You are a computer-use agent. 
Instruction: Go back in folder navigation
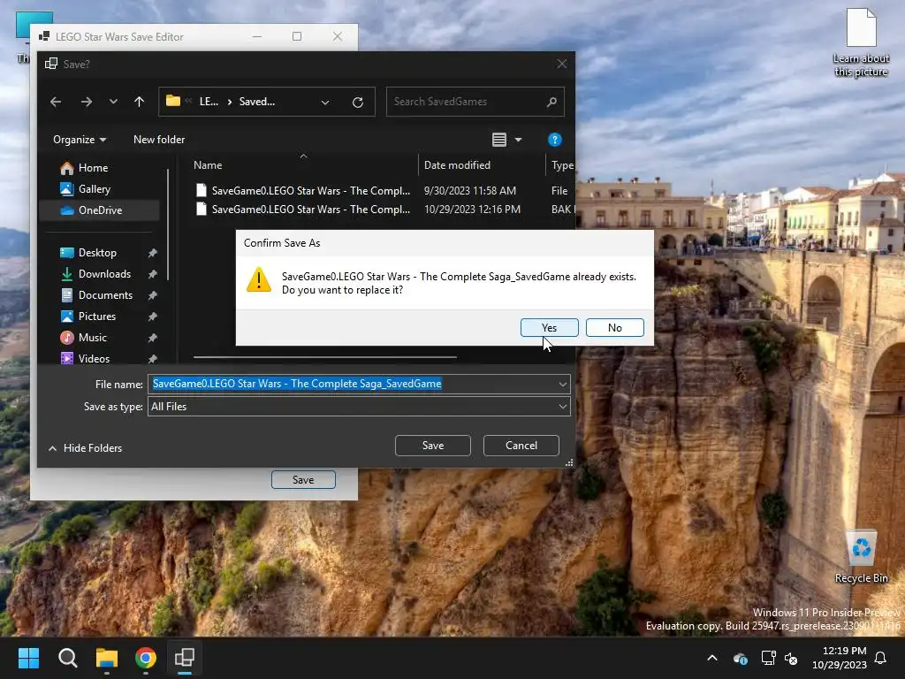tap(56, 102)
